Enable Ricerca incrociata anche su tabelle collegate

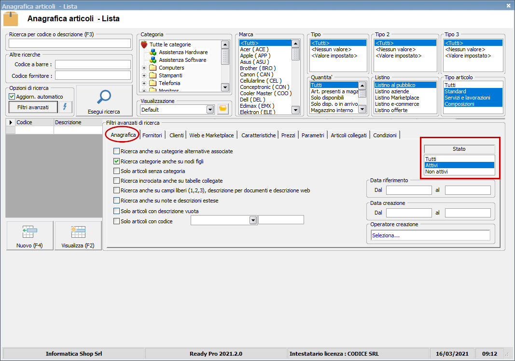[x=116, y=181]
